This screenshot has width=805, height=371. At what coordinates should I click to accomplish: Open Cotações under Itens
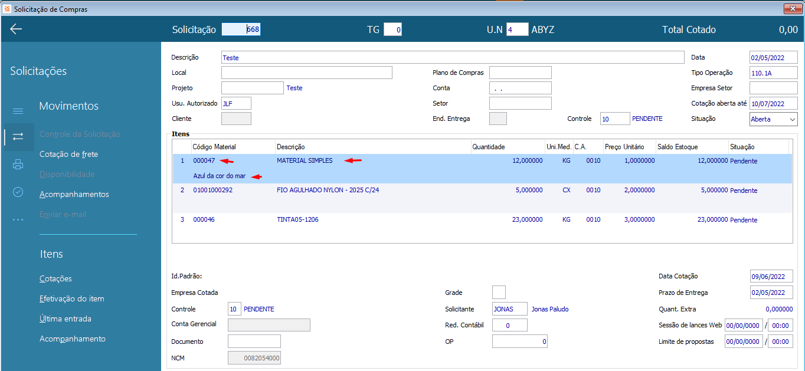click(55, 279)
